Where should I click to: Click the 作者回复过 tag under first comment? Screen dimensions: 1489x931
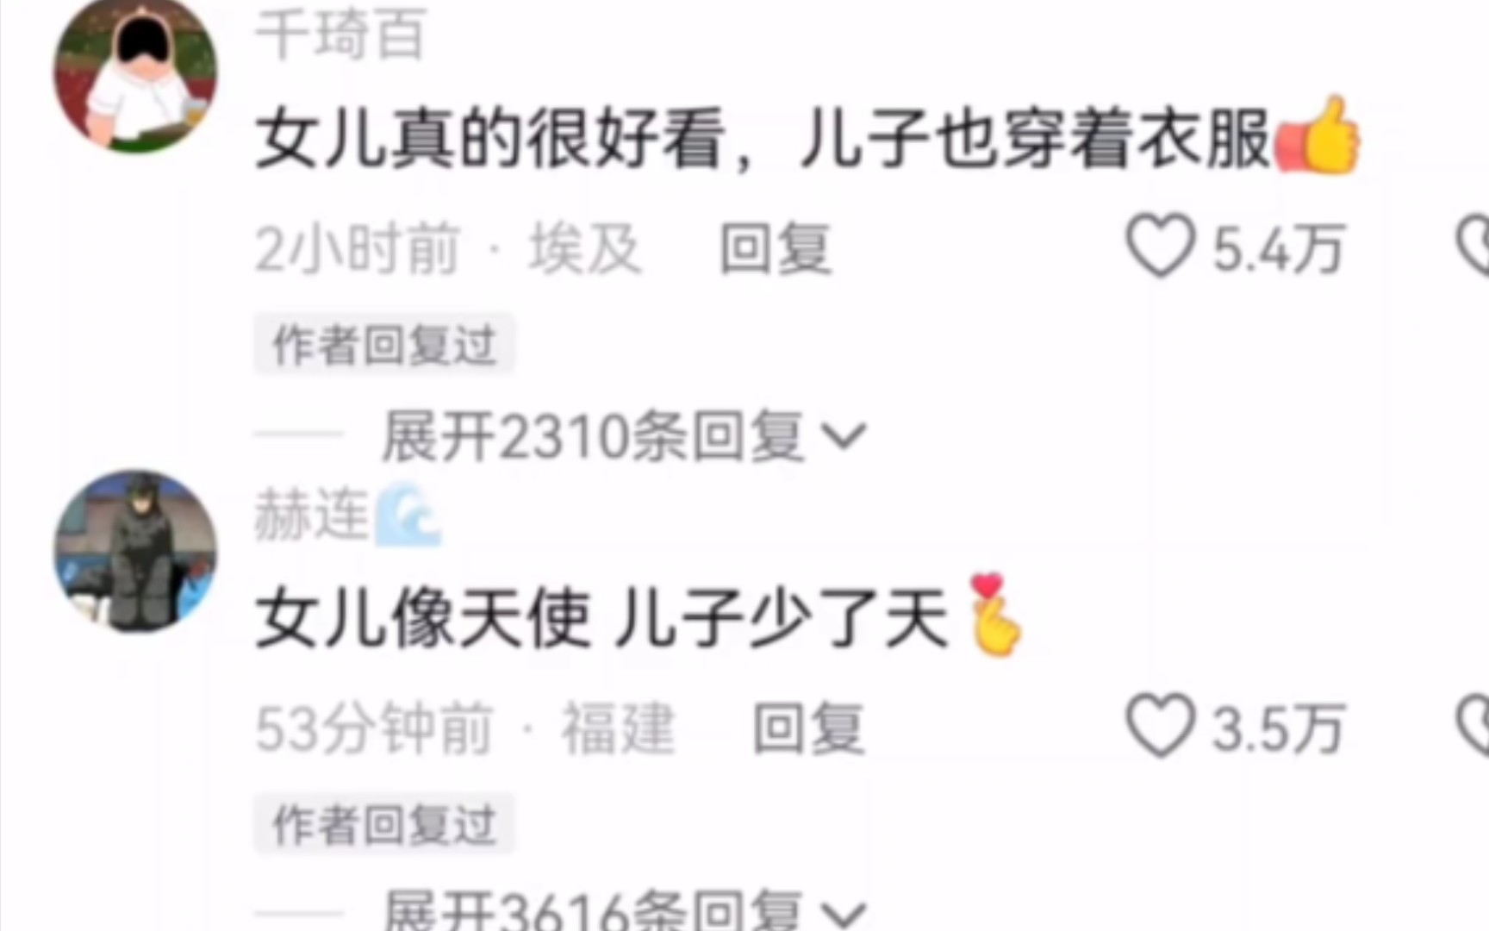(x=384, y=345)
